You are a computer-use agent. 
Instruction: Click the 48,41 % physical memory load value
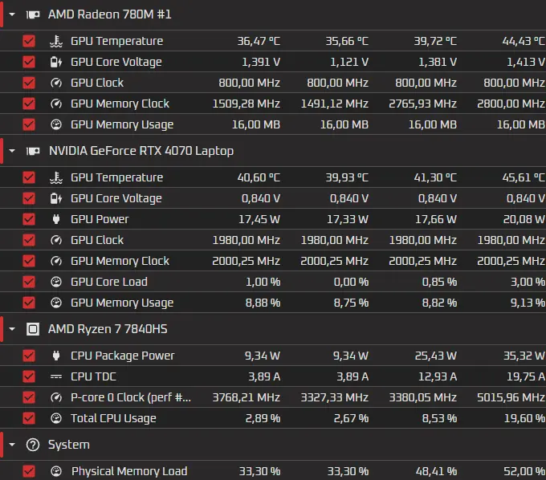[x=436, y=471]
